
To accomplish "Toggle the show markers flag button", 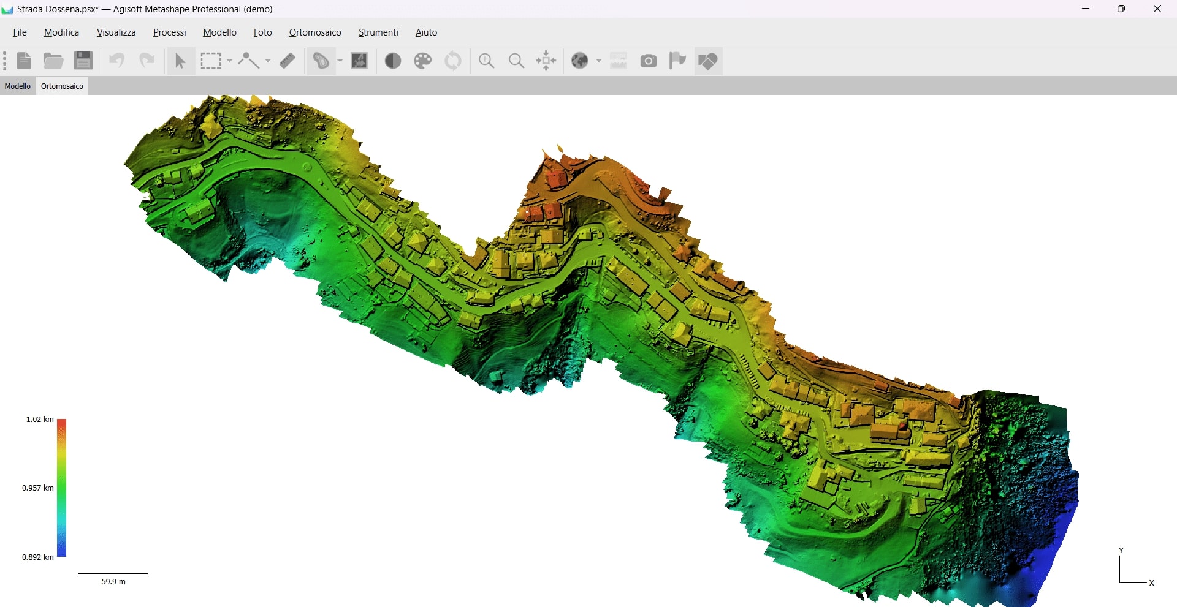I will click(x=677, y=61).
